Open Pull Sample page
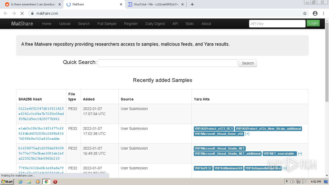This screenshot has width=329, height=185. pos(107,24)
